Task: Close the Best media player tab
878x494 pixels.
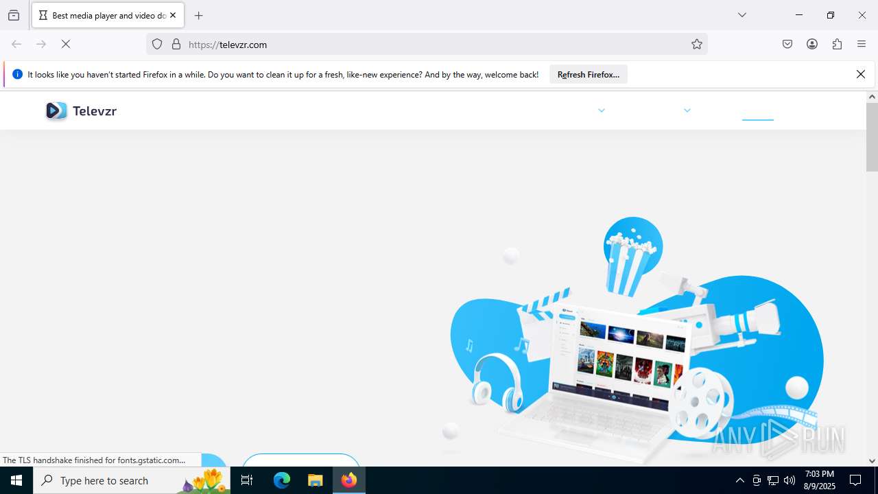Action: point(173,15)
